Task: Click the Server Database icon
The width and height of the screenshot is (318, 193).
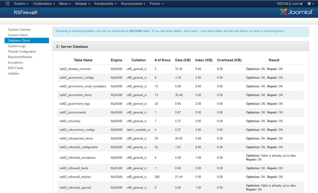Action: pyautogui.click(x=58, y=46)
